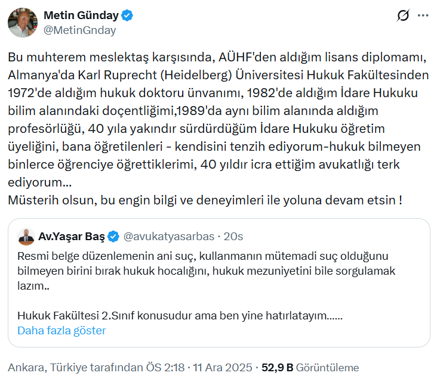Screen dimensions: 440x382
Task: Click the @MetinGnday handle
Action: click(x=80, y=30)
